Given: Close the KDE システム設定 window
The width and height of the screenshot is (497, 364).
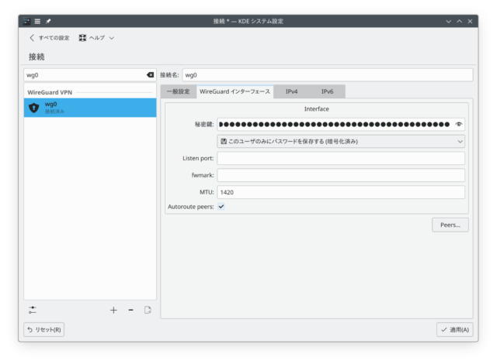Looking at the screenshot, I should (x=470, y=21).
